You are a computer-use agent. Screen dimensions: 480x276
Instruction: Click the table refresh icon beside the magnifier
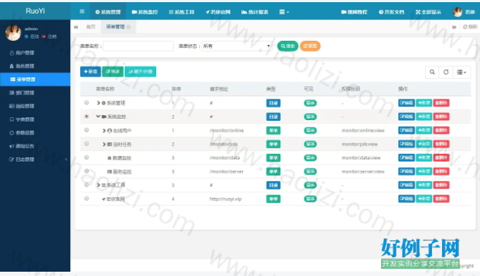(x=446, y=72)
